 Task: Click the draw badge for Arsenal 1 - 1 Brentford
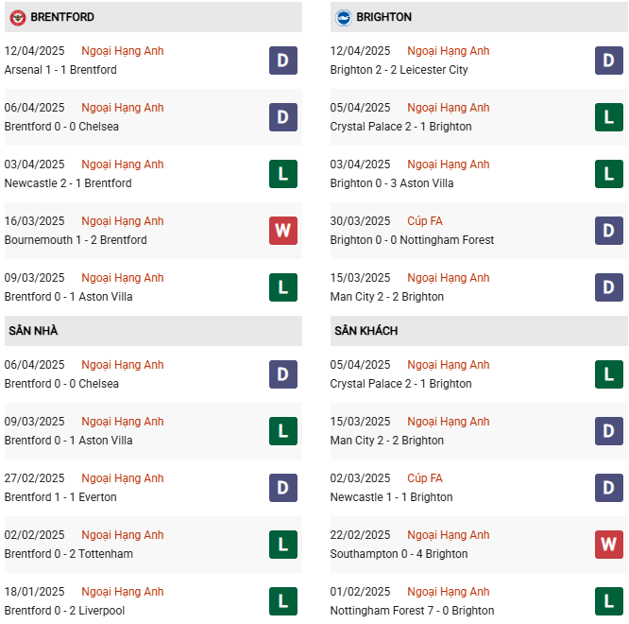coord(283,61)
